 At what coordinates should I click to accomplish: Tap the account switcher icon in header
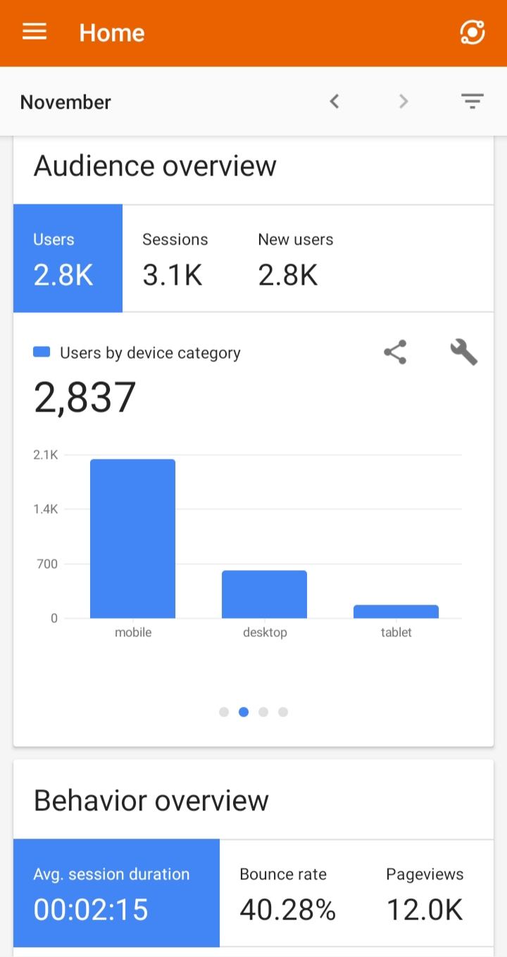[472, 32]
